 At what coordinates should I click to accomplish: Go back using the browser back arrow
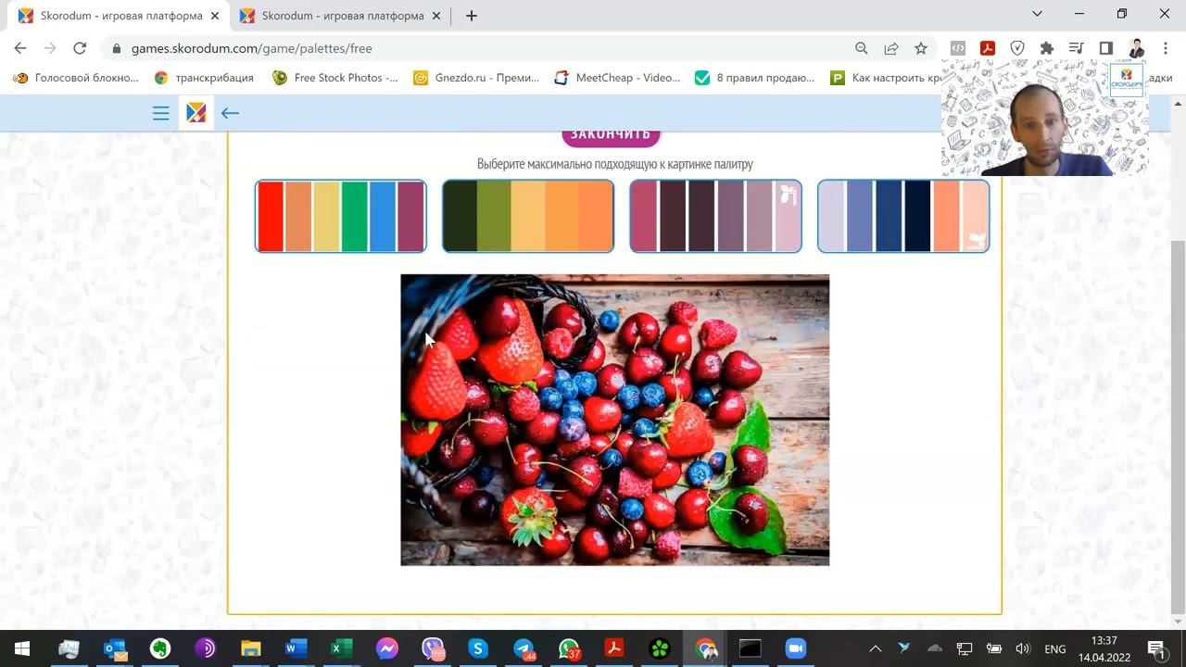20,48
